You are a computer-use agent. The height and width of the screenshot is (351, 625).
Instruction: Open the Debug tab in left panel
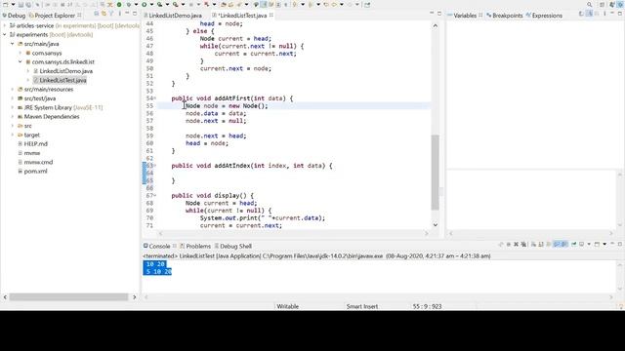[x=14, y=16]
